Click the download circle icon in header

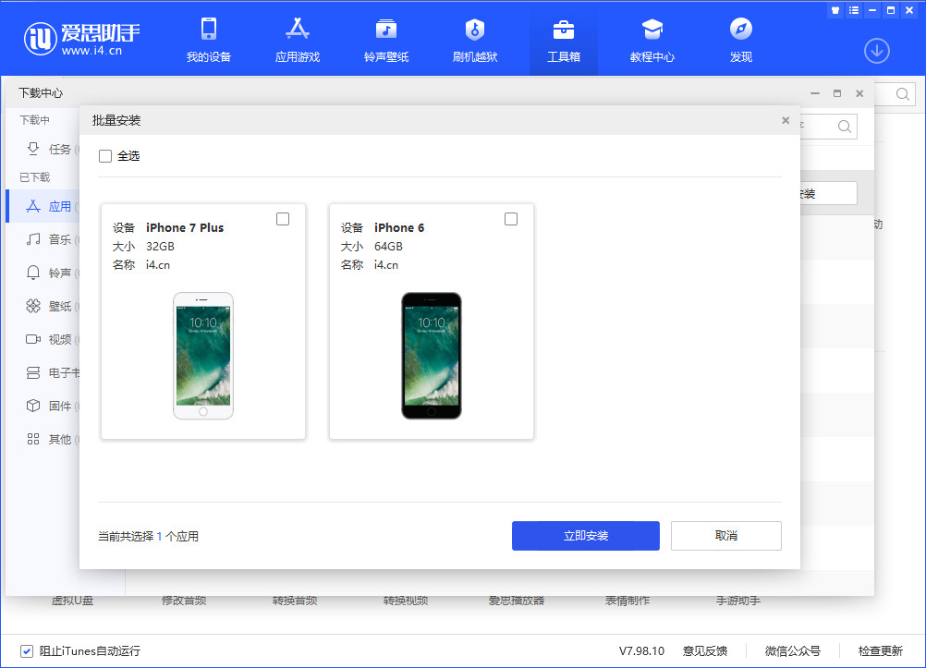coord(876,51)
